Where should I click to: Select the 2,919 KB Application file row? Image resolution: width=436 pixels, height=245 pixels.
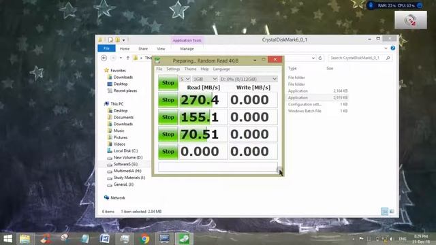317,97
